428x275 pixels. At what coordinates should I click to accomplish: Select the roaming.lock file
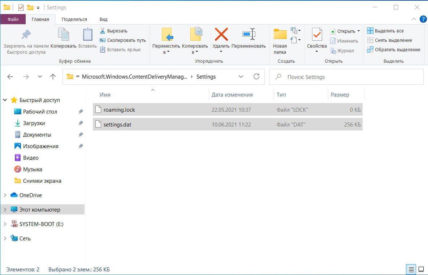tap(228, 110)
